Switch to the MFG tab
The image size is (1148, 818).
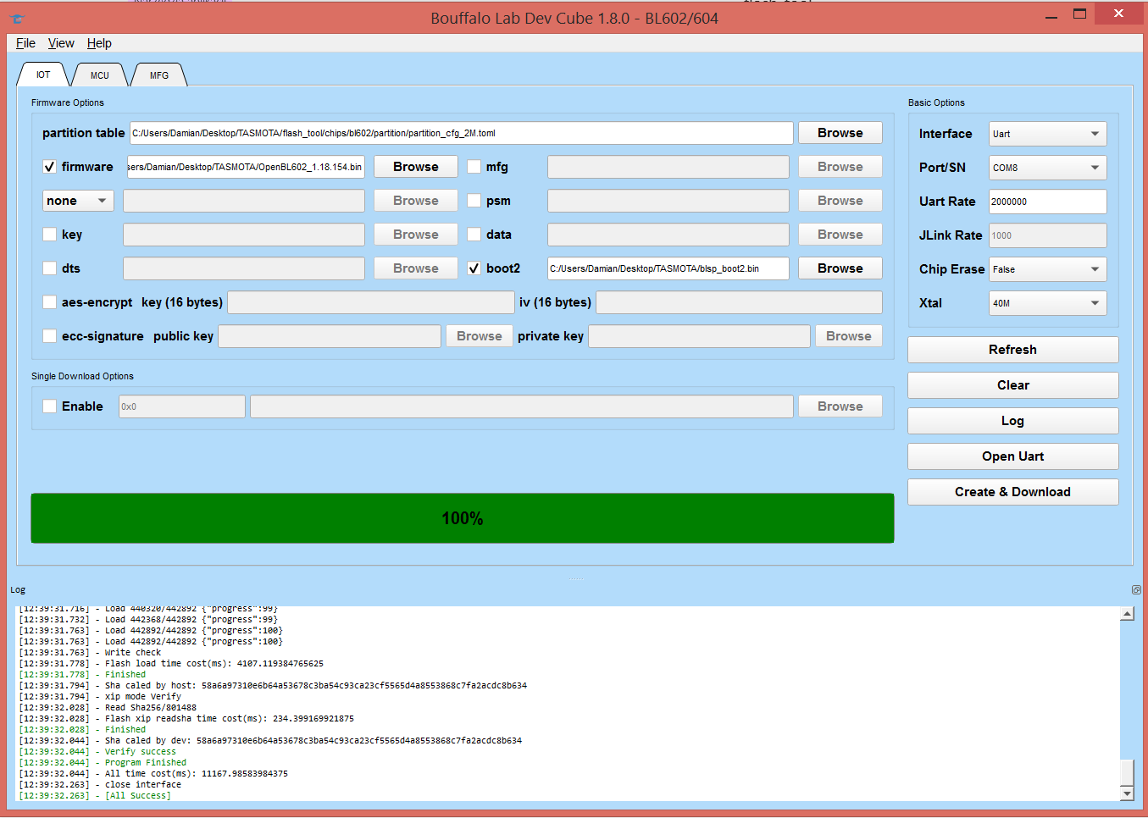[x=159, y=75]
